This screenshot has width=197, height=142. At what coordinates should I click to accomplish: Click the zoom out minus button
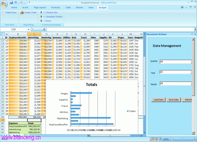(172, 139)
